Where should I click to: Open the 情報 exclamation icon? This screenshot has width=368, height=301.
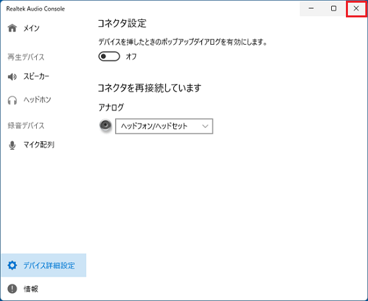tap(12, 289)
